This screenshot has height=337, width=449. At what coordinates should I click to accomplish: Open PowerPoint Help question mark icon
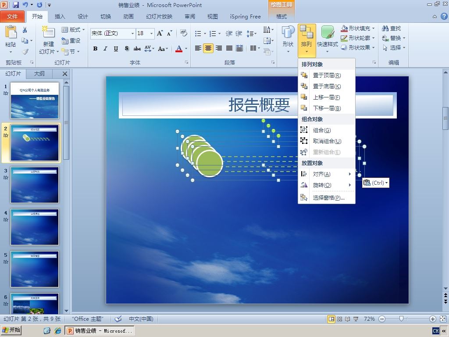coord(444,16)
